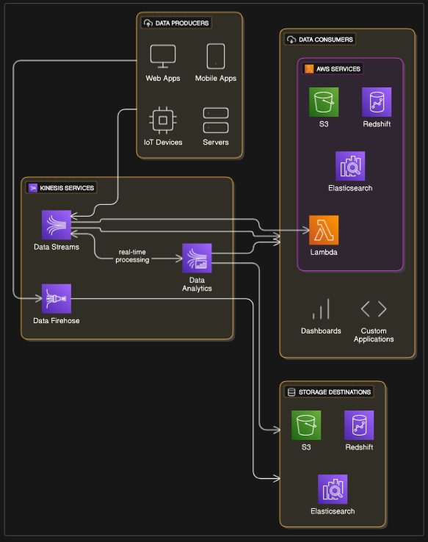Image resolution: width=428 pixels, height=542 pixels.
Task: Click the Data Firehose icon
Action: pos(57,299)
